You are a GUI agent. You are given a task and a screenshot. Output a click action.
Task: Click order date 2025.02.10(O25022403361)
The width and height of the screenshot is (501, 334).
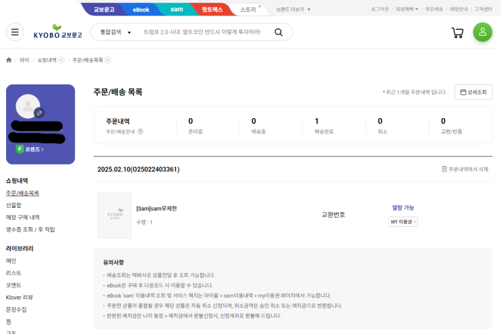138,169
